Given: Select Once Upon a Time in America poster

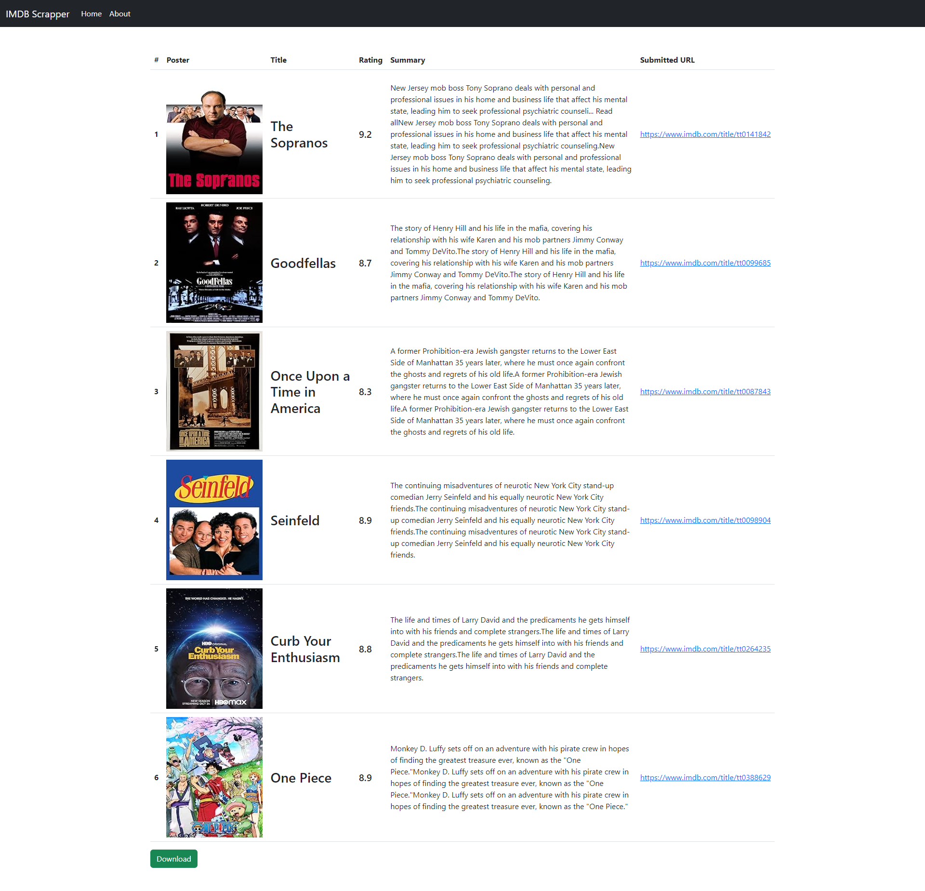Looking at the screenshot, I should click(214, 391).
